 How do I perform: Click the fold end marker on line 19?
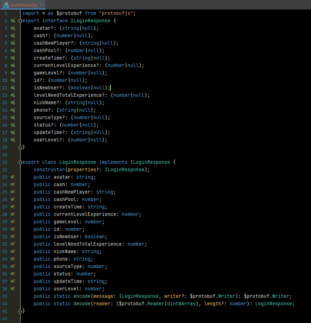(20, 147)
